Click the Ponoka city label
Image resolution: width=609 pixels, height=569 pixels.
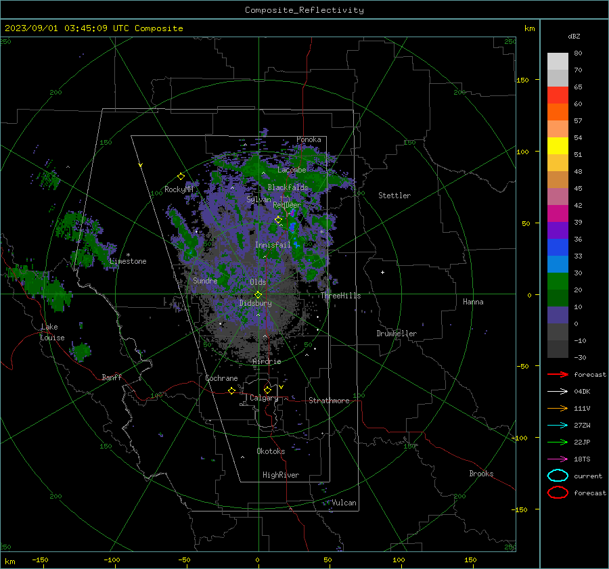click(x=309, y=139)
